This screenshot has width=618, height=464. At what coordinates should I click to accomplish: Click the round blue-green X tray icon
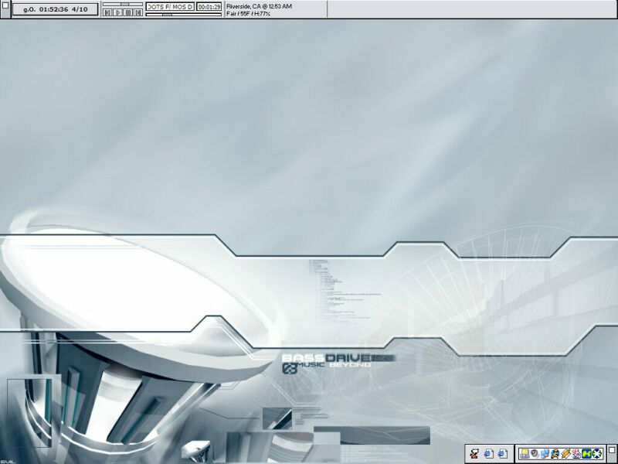pos(597,453)
